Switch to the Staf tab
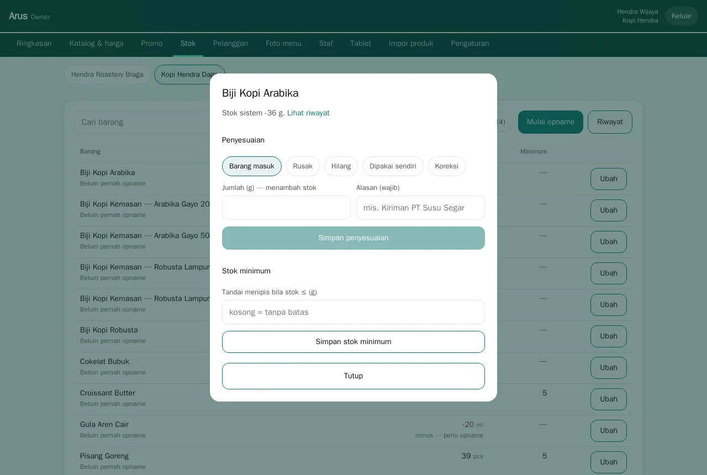This screenshot has height=475, width=707. [x=326, y=44]
